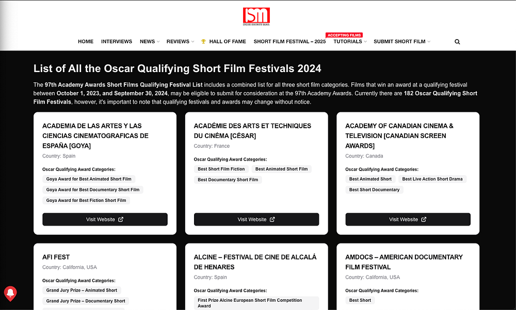The image size is (516, 310).
Task: Click the AFI FEST card title
Action: tap(56, 257)
